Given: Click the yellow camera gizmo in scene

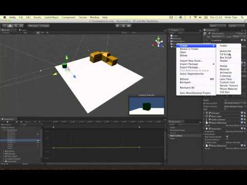Looking at the screenshot, I should point(55,74).
